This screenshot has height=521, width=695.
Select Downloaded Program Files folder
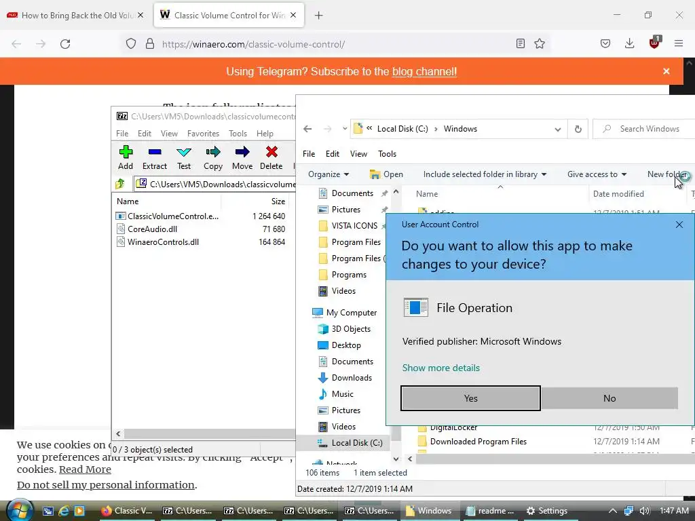coord(472,442)
